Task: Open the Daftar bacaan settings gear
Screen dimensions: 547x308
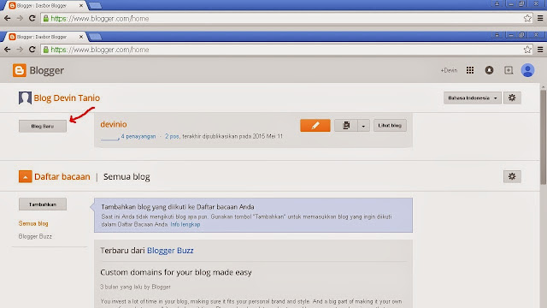Action: [512, 176]
